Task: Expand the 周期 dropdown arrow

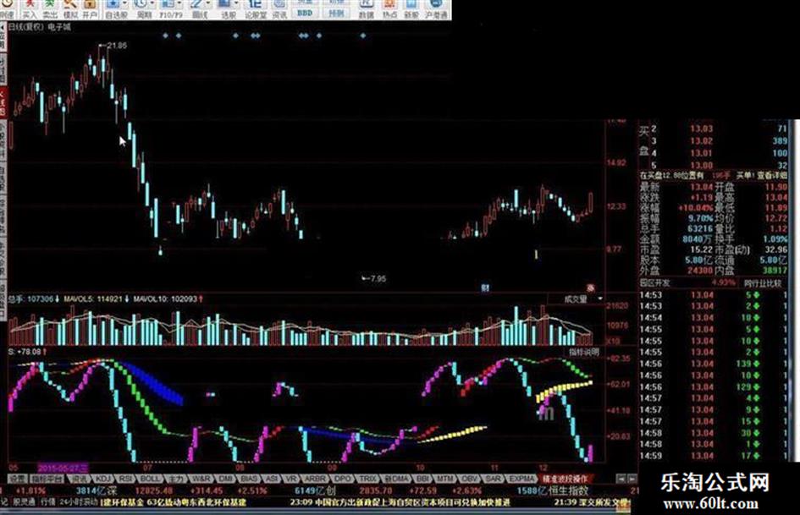Action: pos(152,4)
